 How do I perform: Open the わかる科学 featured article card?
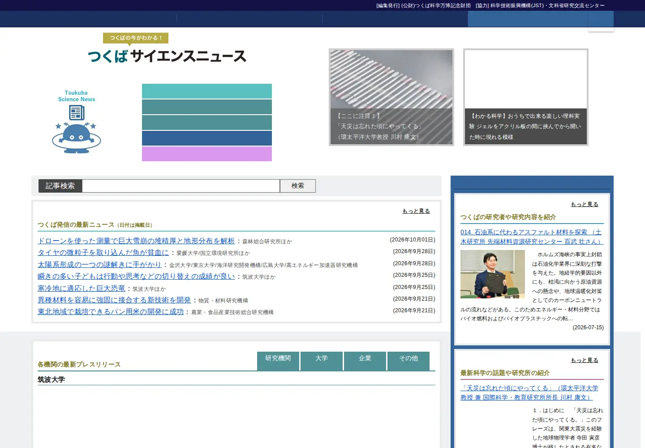(x=526, y=97)
